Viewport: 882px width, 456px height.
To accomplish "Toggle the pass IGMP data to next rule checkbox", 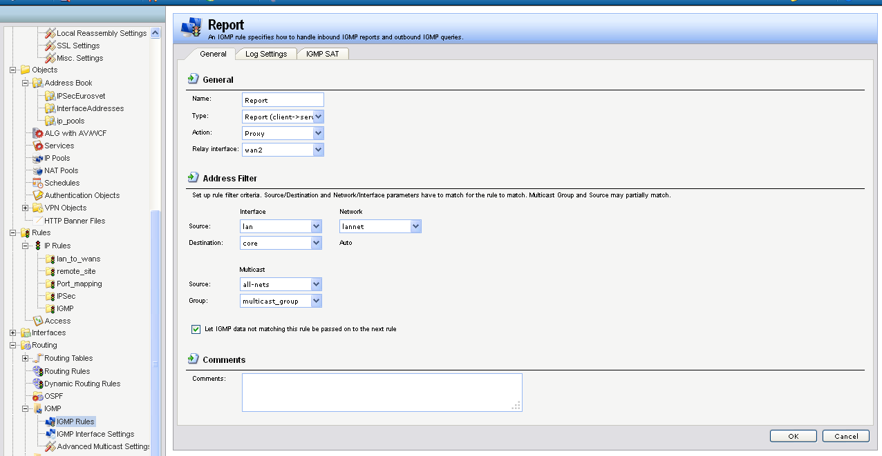I will [196, 329].
